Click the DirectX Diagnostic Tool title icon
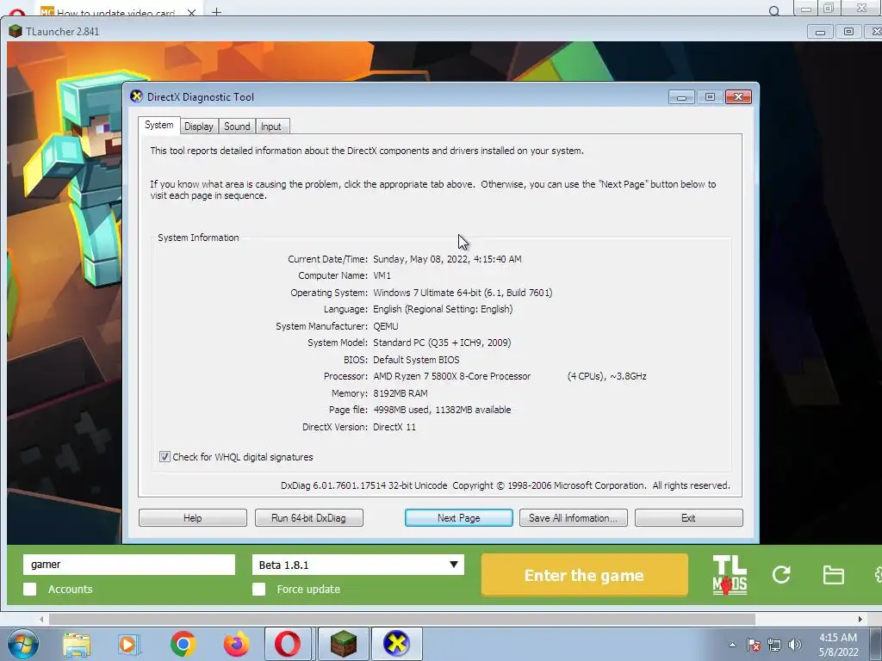882x661 pixels. (x=136, y=96)
